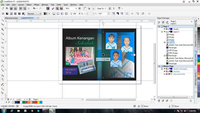Open Object Manager flyout arrow

192,22
